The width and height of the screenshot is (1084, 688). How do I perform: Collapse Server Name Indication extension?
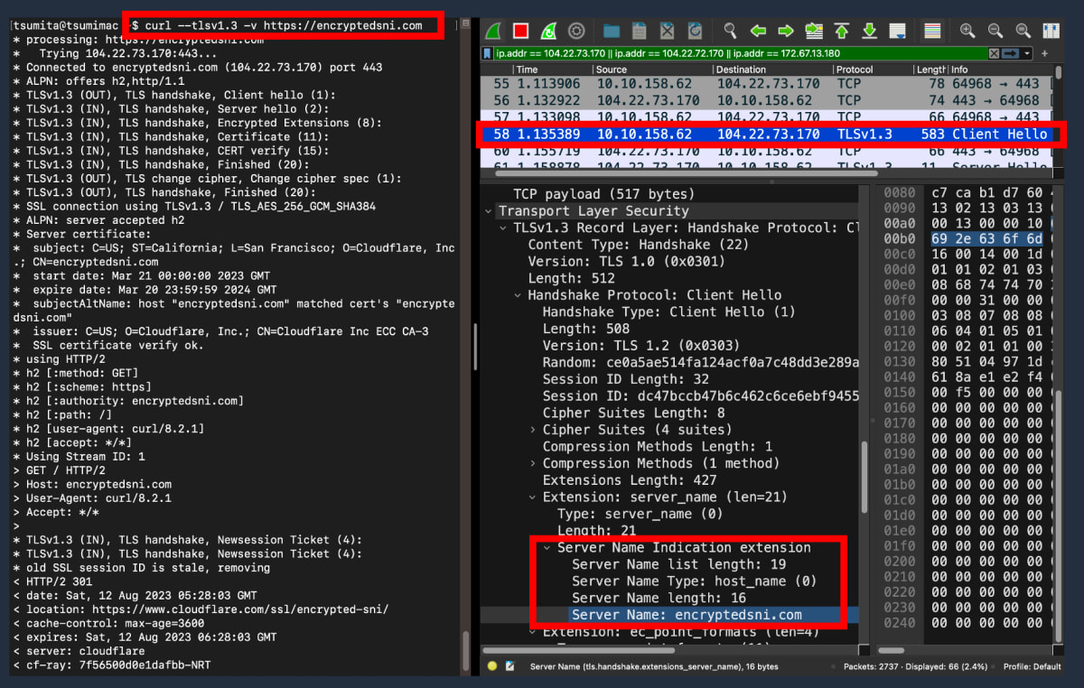click(547, 547)
